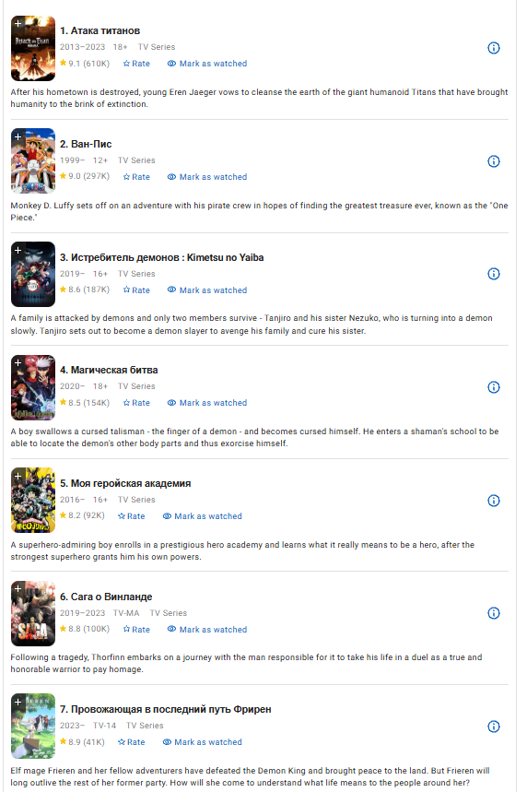Show info for Магическая битва
This screenshot has width=527, height=792.
pyautogui.click(x=493, y=387)
